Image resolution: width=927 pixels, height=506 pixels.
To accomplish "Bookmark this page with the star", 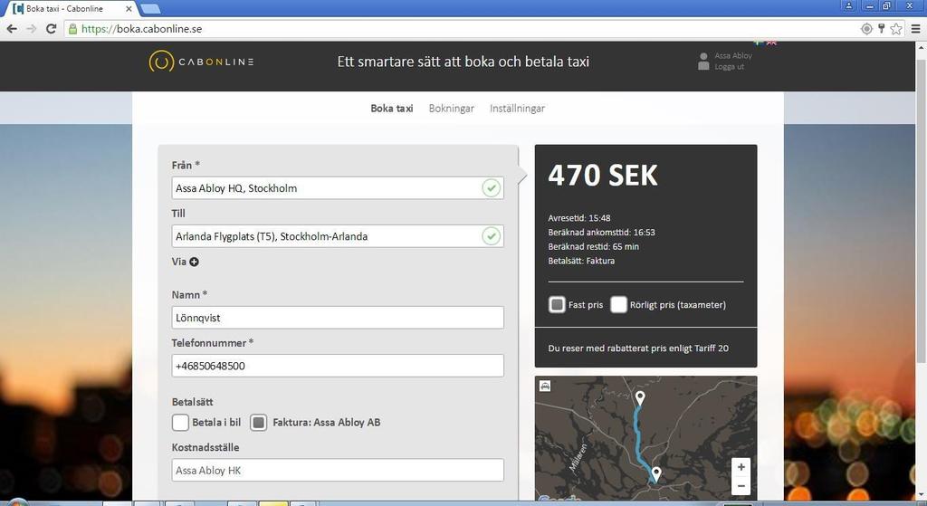I will pos(896,28).
